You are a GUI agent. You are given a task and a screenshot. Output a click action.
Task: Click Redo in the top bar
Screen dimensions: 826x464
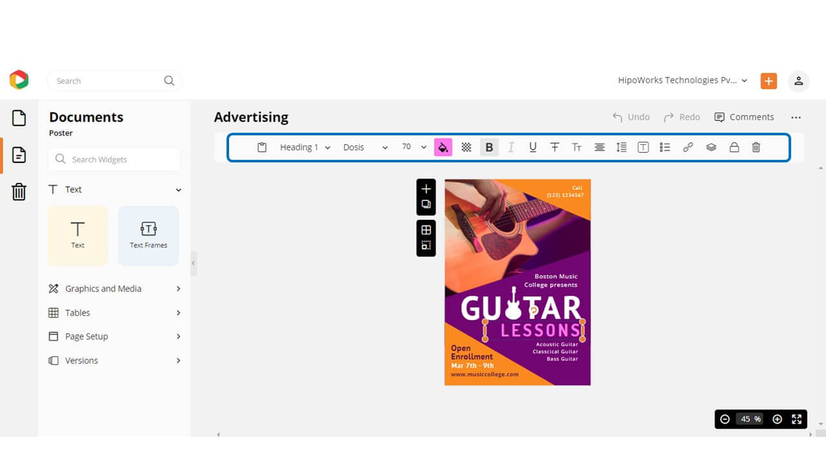[681, 117]
